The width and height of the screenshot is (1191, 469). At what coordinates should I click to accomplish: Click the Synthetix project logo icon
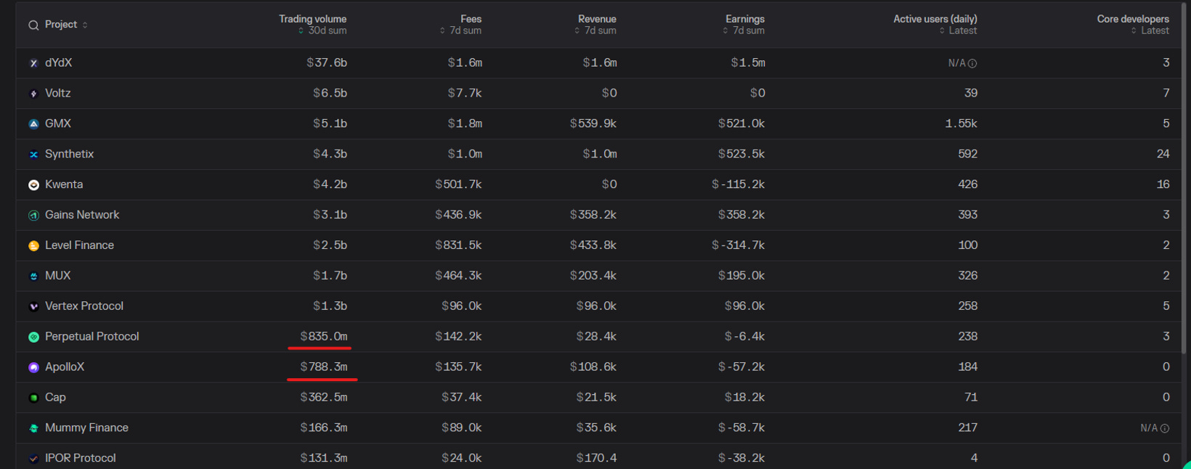[x=33, y=155]
